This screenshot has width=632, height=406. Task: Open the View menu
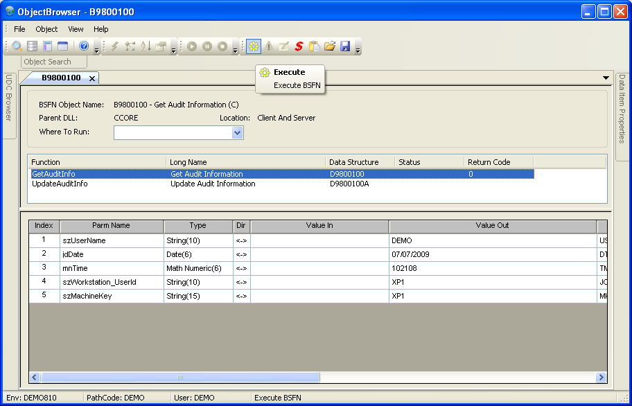click(76, 29)
